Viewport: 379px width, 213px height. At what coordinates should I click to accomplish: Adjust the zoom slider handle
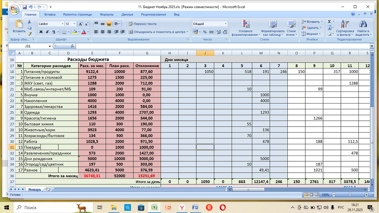[x=350, y=195]
